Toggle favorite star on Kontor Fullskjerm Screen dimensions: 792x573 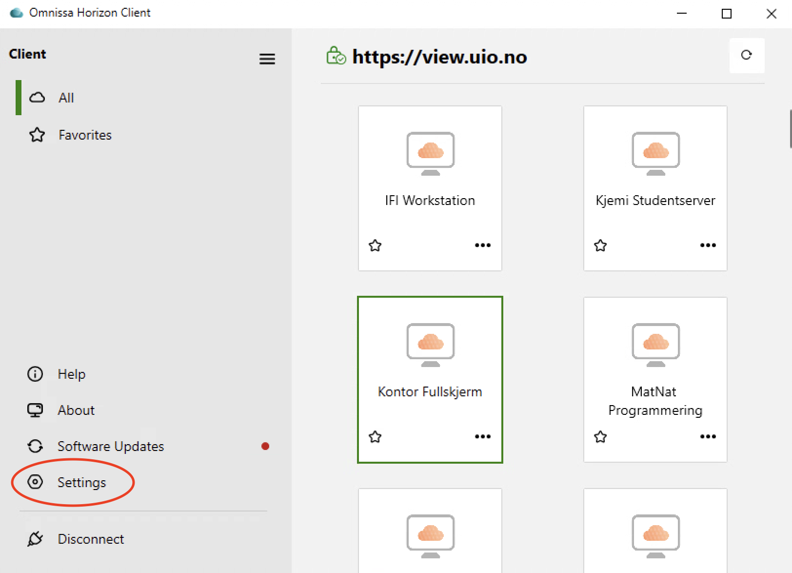click(375, 436)
